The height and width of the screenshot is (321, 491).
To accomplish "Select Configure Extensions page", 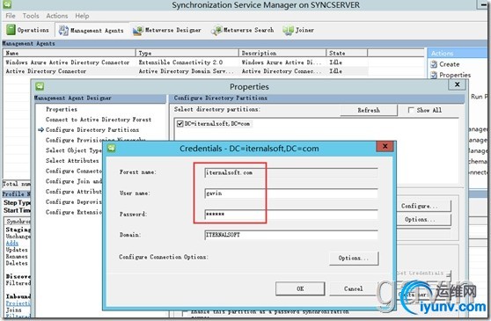I will [x=74, y=212].
